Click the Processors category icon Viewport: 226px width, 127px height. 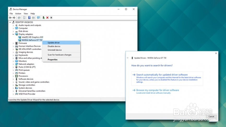16,76
